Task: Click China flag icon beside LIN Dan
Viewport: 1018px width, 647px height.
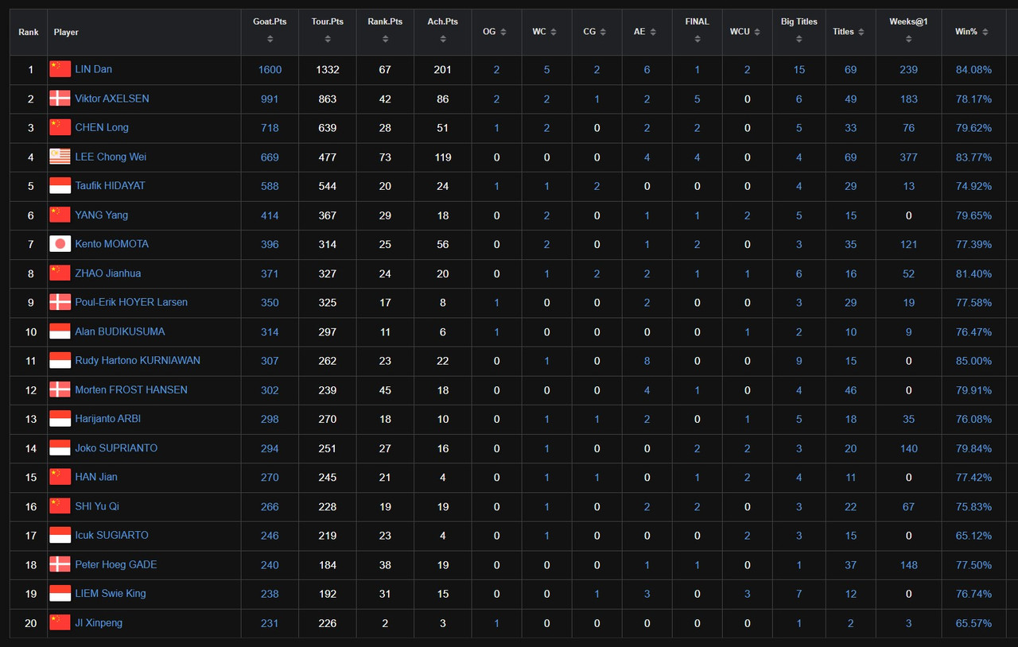Action: click(x=60, y=69)
